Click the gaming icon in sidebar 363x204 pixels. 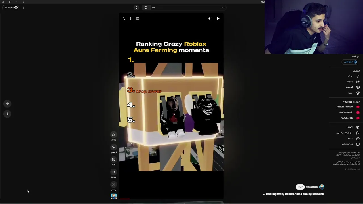click(x=358, y=87)
